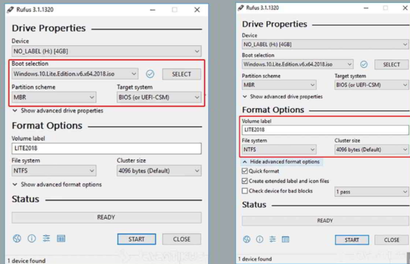The image size is (410, 264).
Task: Open language globe icon in right Rufus window
Action: pyautogui.click(x=247, y=239)
